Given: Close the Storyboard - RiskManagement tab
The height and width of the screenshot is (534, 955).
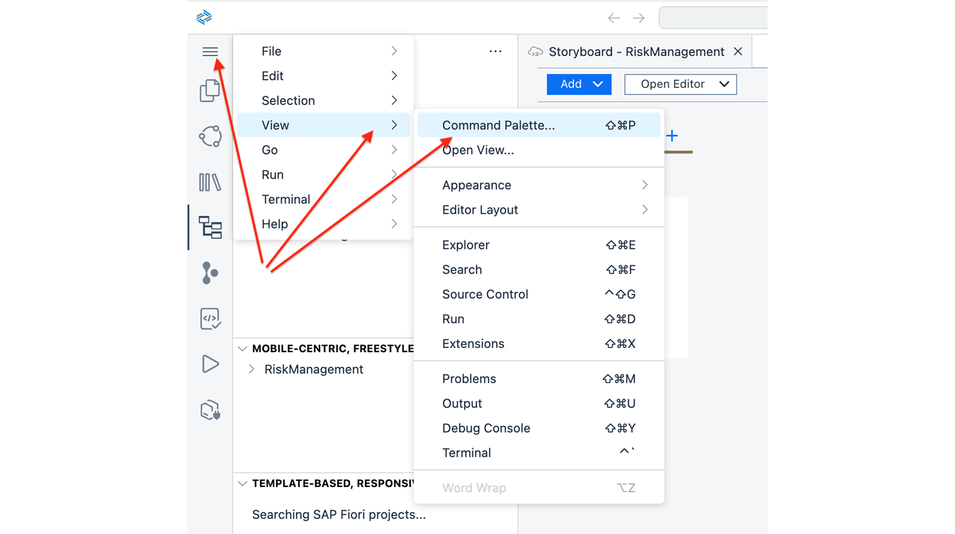Looking at the screenshot, I should pyautogui.click(x=738, y=51).
